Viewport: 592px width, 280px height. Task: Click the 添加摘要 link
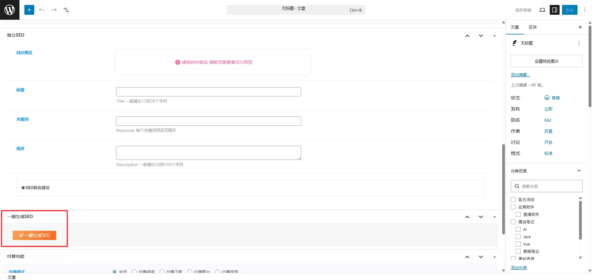[x=520, y=75]
